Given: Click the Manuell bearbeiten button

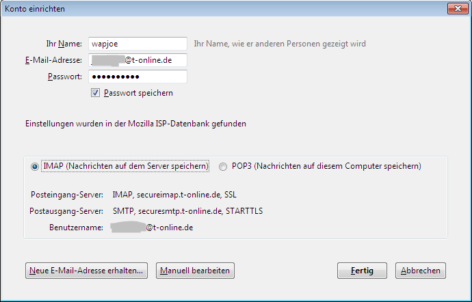Looking at the screenshot, I should click(195, 271).
